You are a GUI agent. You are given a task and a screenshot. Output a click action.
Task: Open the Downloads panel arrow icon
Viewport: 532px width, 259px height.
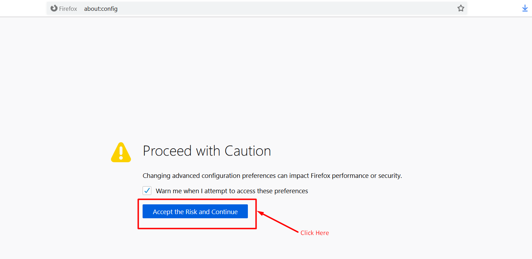point(525,8)
